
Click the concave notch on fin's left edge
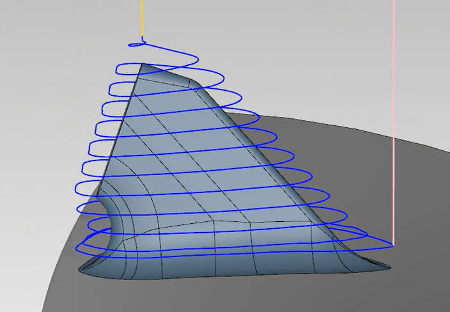pyautogui.click(x=110, y=224)
